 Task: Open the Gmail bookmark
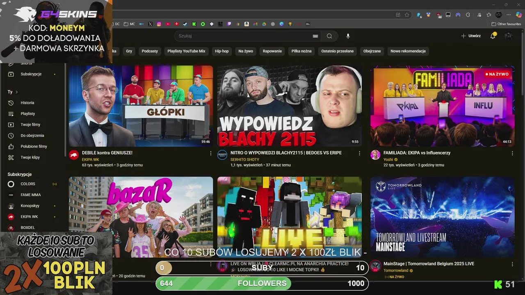(256, 24)
